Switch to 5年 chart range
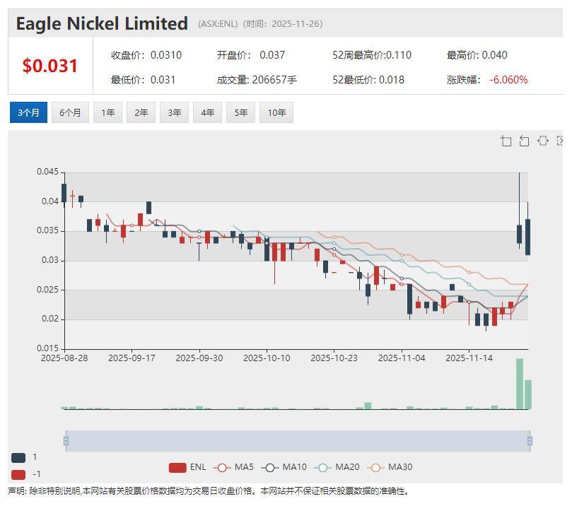This screenshot has height=506, width=572. pos(241,112)
